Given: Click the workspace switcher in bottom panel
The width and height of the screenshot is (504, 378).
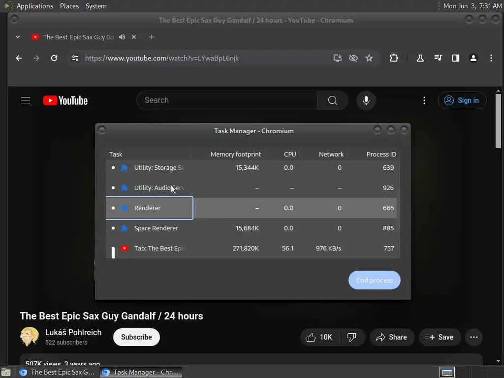Looking at the screenshot, I should 447,372.
